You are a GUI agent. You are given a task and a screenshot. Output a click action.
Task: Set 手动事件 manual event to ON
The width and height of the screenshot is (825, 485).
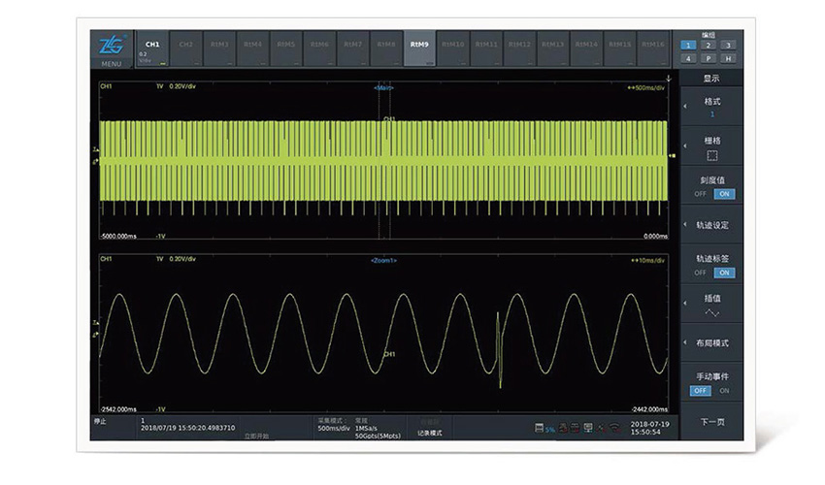[x=724, y=391]
